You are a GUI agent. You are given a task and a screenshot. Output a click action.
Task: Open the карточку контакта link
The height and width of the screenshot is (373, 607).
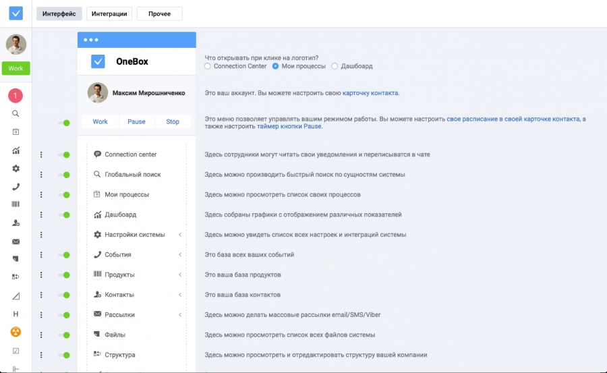coord(370,93)
